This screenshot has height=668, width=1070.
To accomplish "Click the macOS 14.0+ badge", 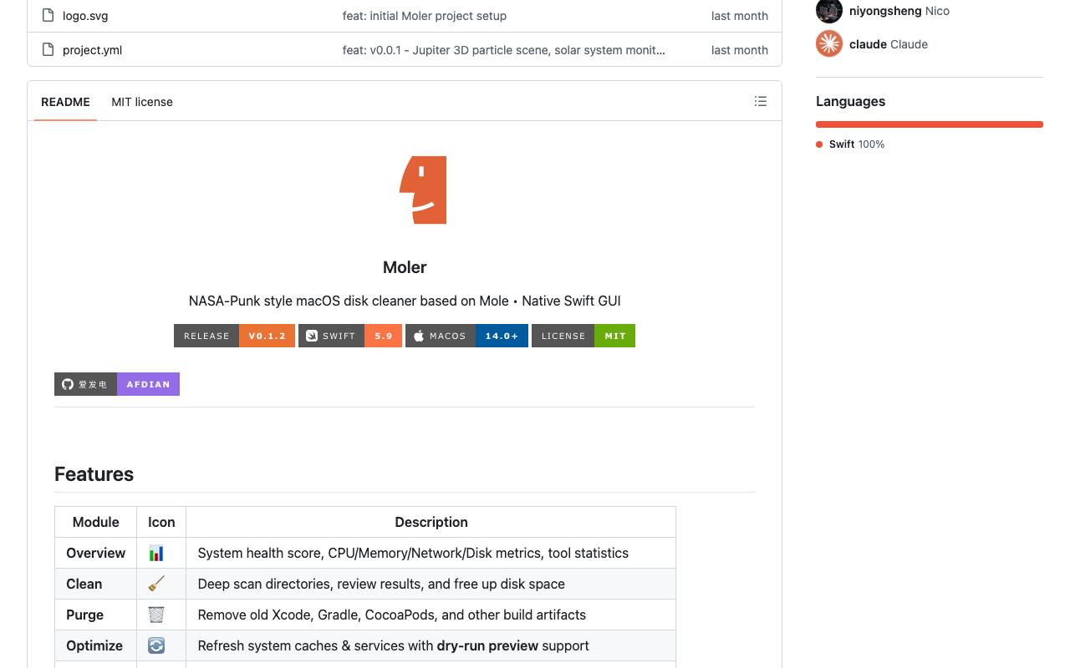I will [466, 336].
